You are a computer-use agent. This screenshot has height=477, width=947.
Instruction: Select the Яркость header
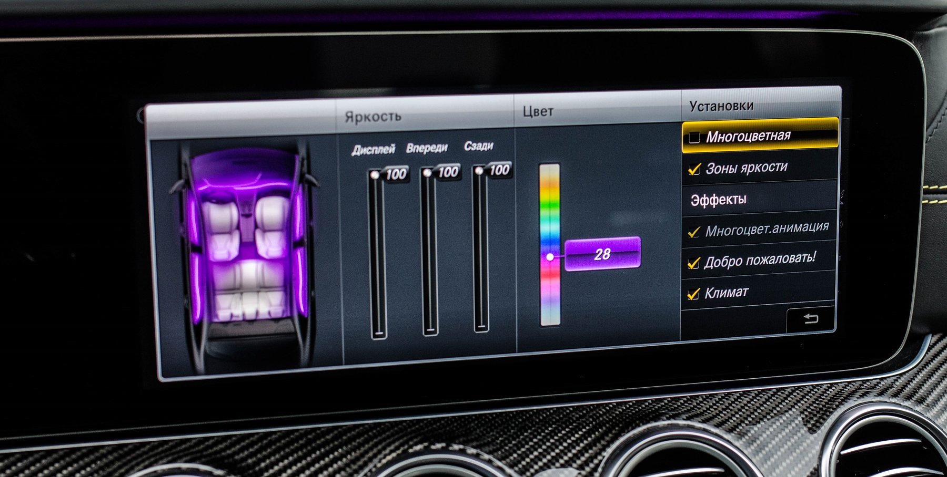point(373,116)
